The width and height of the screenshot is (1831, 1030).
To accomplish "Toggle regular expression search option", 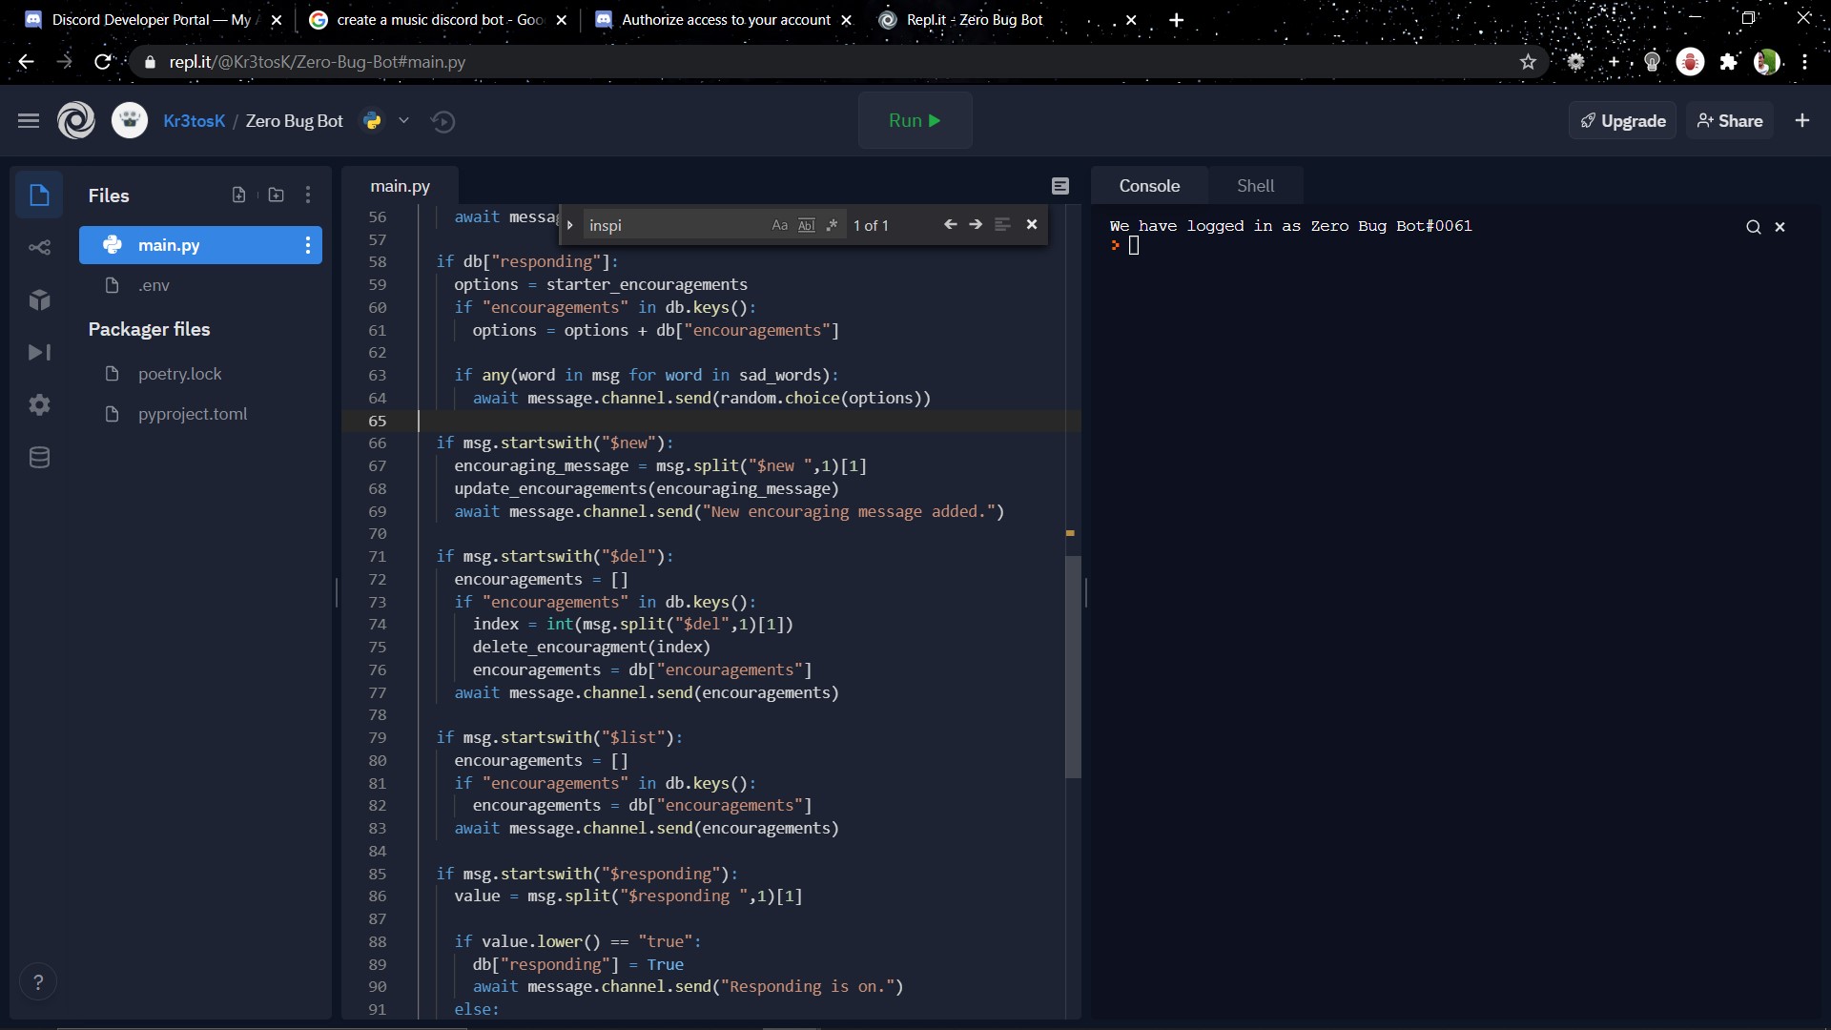I will point(832,225).
